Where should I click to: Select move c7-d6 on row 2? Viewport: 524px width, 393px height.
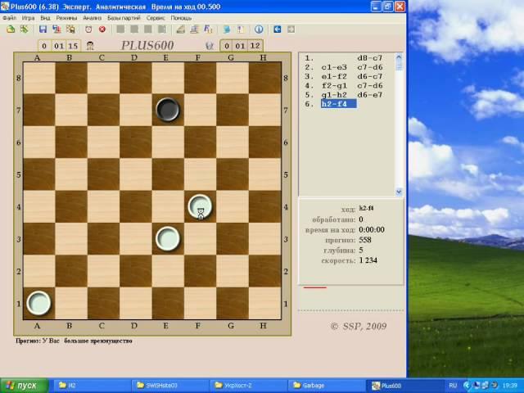369,67
